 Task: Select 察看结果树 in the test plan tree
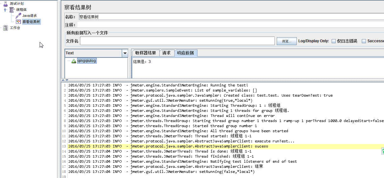[x=31, y=22]
